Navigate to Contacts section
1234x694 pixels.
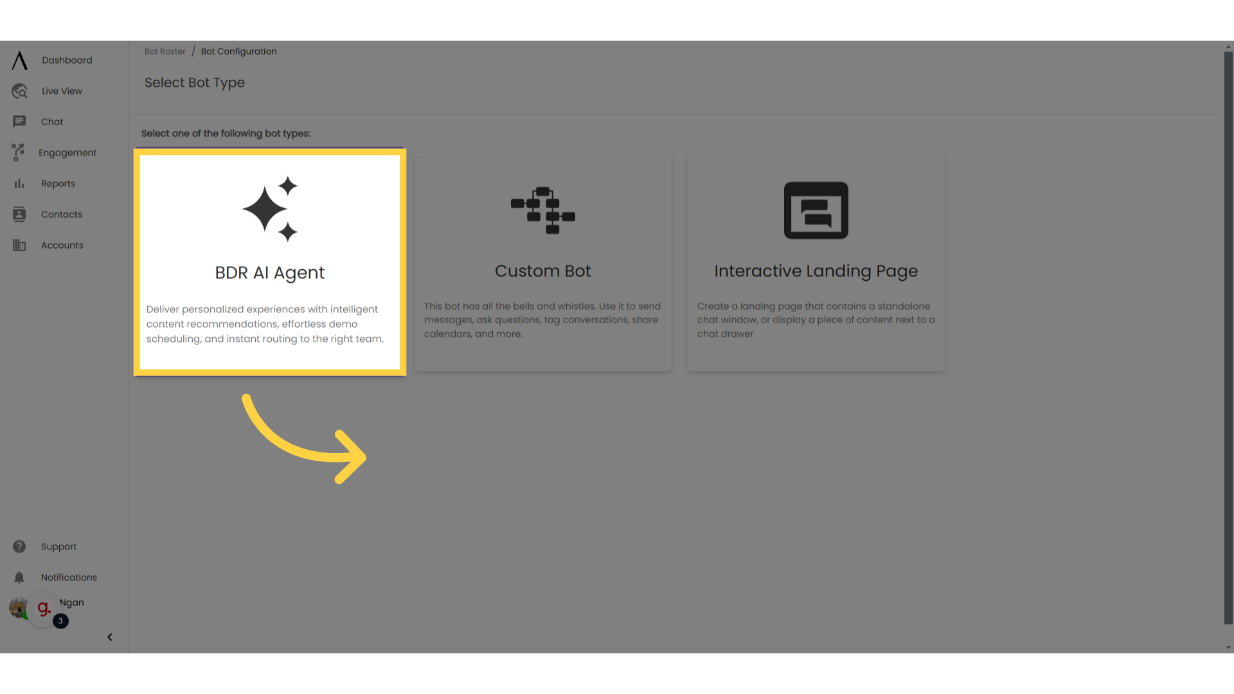[x=62, y=213]
